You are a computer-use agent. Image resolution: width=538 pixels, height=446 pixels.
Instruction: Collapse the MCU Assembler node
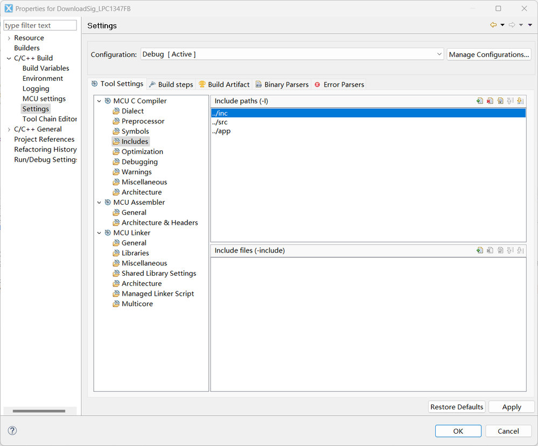click(x=99, y=203)
